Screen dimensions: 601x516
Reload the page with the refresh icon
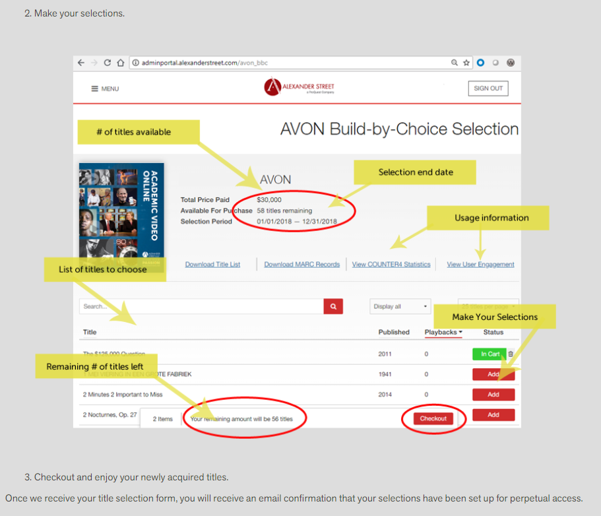pyautogui.click(x=107, y=63)
